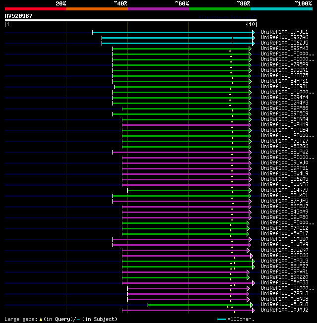
Task: Select the UniRef100_B9GZK0 label
Action: coord(284,250)
